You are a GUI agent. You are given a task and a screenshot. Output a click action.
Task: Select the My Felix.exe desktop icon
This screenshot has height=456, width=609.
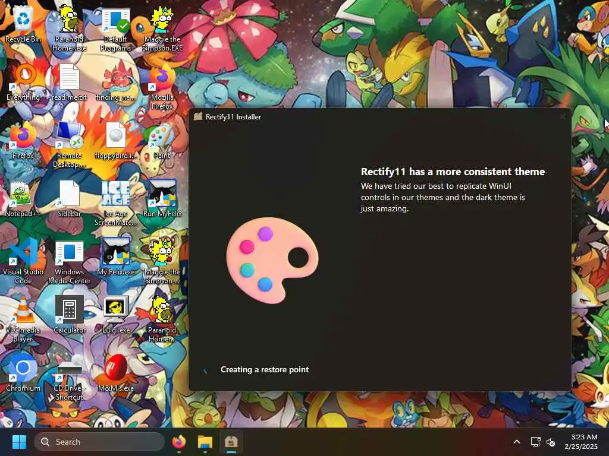[x=116, y=256]
